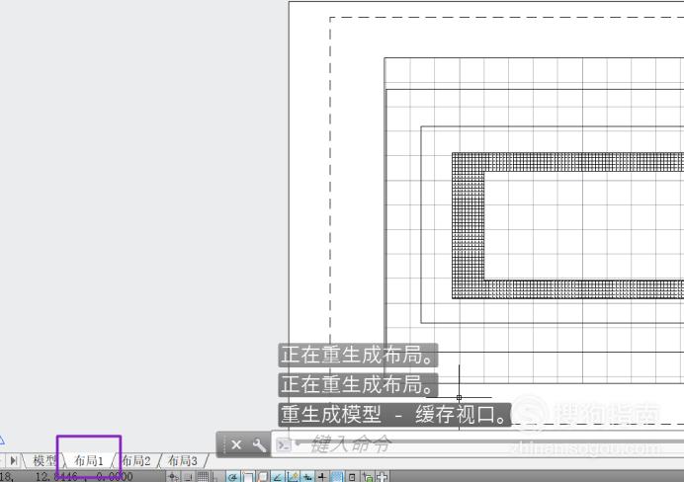This screenshot has height=482, width=684.
Task: Open the 布局3 layout tab
Action: (183, 460)
